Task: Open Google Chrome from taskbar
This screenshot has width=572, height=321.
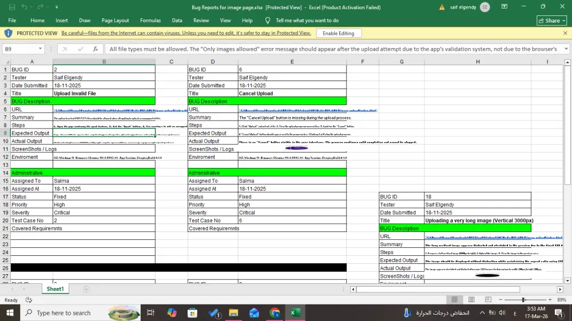Action: click(275, 312)
